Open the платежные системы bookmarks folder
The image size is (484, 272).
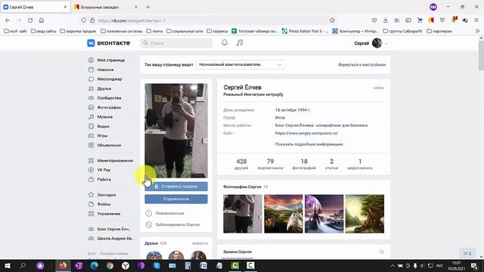122,31
